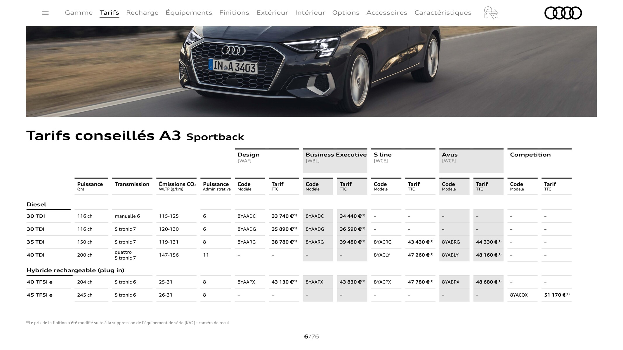Switch to the Options tab
623x350 pixels.
pyautogui.click(x=346, y=13)
